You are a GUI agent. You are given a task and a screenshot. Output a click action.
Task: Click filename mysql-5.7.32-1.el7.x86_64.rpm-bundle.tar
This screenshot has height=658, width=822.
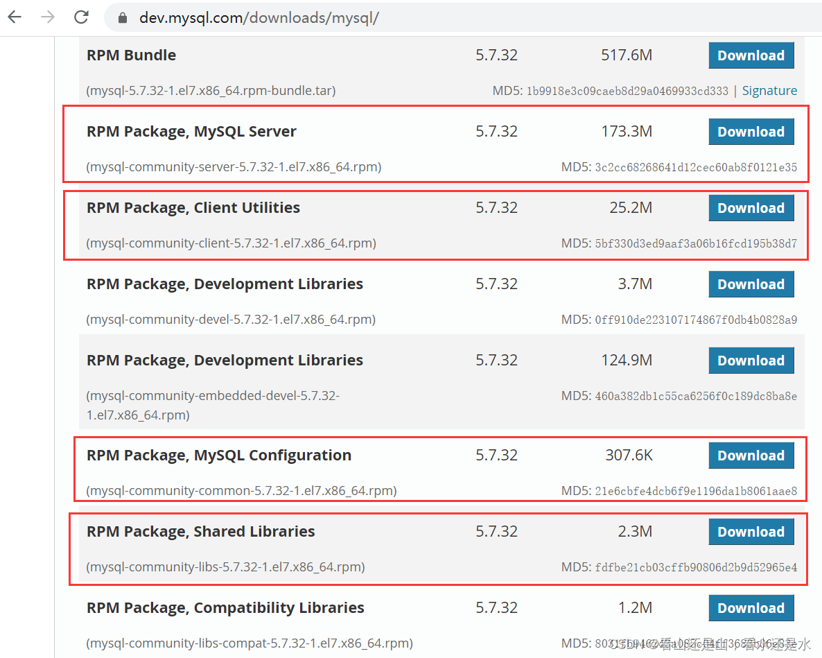pos(211,91)
